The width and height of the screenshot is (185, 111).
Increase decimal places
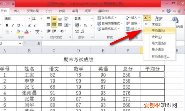pos(77,31)
